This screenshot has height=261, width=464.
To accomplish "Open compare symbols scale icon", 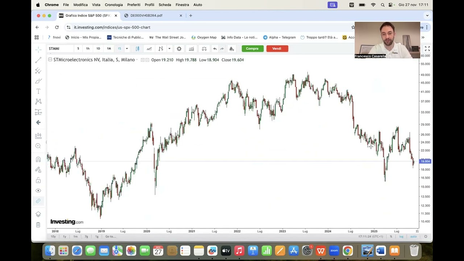I will point(204,49).
